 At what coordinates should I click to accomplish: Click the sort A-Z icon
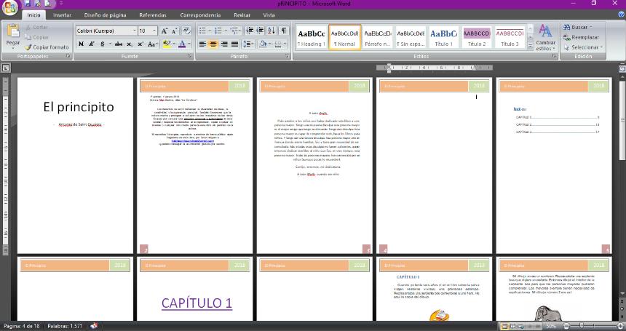(x=271, y=31)
